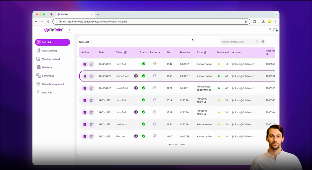Open file note for Bruice Steel row
Viewport: 312px width, 170px height.
(85, 76)
